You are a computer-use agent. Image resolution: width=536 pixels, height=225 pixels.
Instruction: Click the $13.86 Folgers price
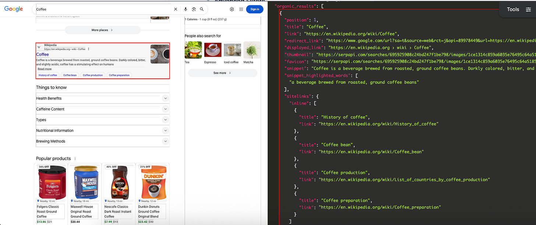tap(41, 222)
